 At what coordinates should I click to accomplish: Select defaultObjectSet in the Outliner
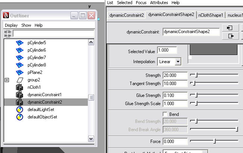coord(42,117)
